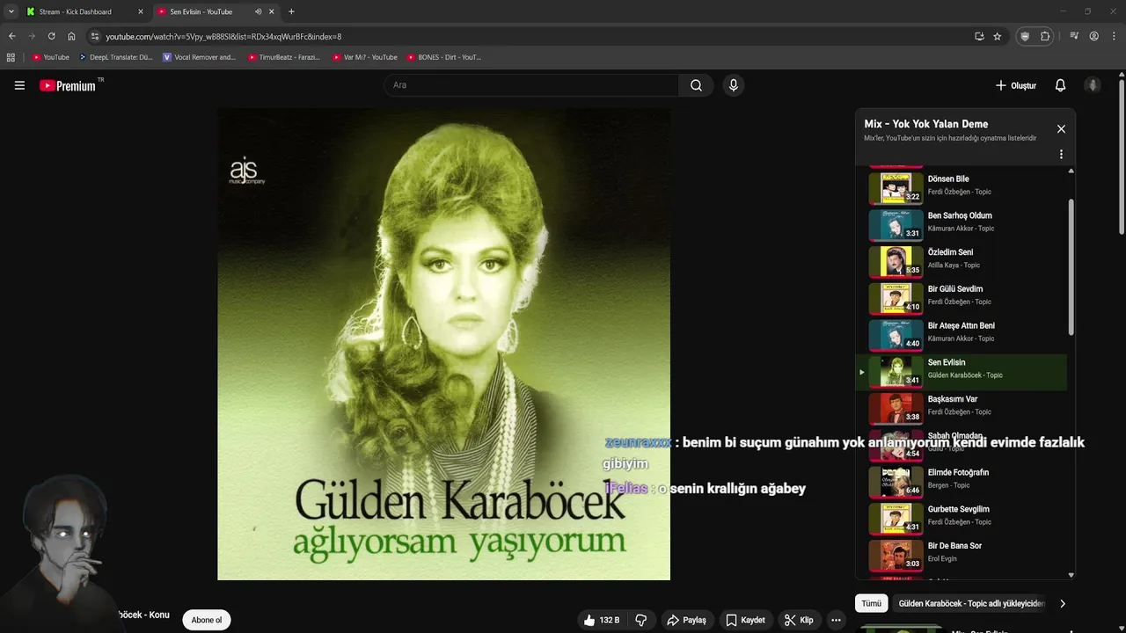Open the BONES - Dirt bookmark
The width and height of the screenshot is (1126, 633).
tap(443, 57)
